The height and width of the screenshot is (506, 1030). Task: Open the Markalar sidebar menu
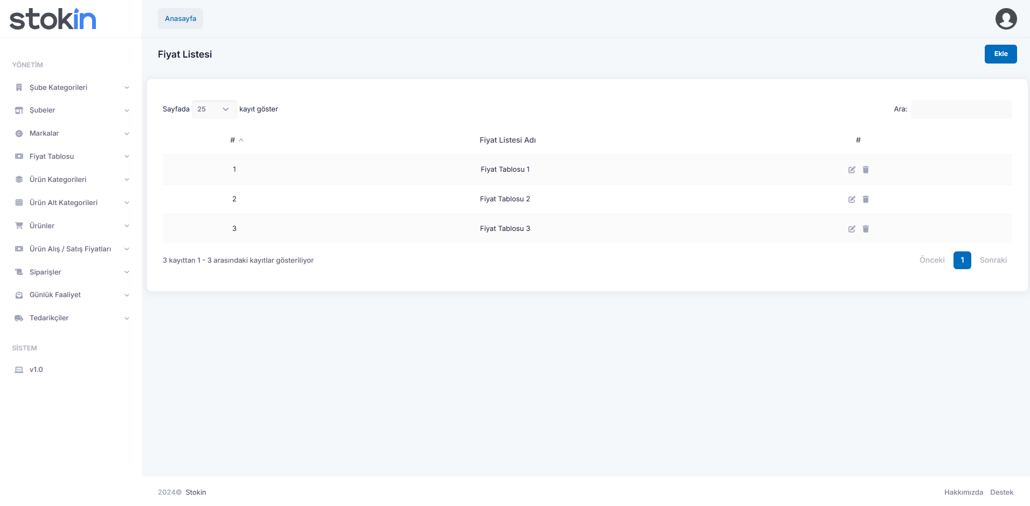(x=44, y=133)
